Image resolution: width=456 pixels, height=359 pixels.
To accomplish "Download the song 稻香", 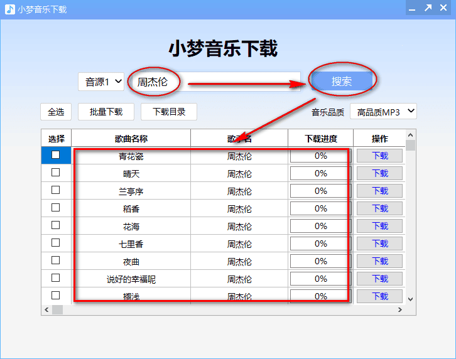I will click(380, 208).
